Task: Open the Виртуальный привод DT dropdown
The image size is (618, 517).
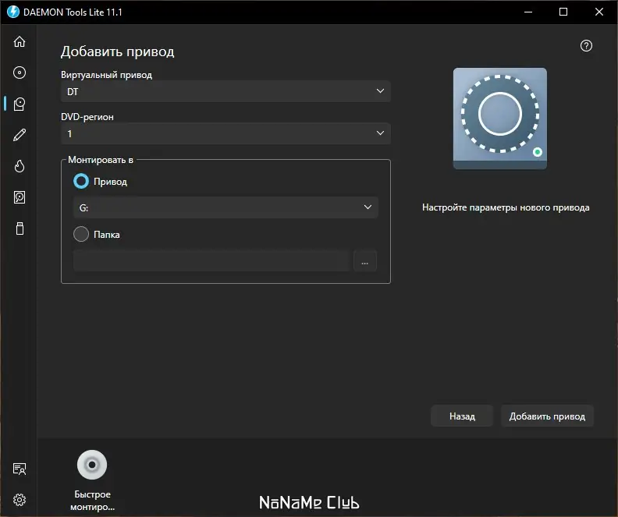Action: (x=226, y=91)
